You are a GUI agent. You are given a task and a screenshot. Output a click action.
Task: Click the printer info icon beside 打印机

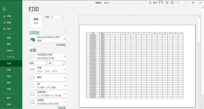click(x=65, y=31)
